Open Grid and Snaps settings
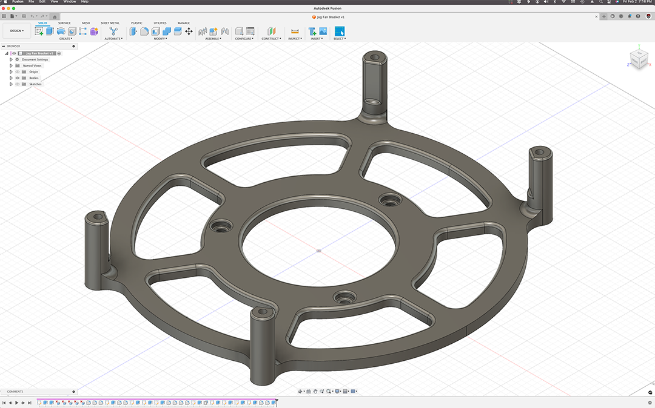 [346, 391]
